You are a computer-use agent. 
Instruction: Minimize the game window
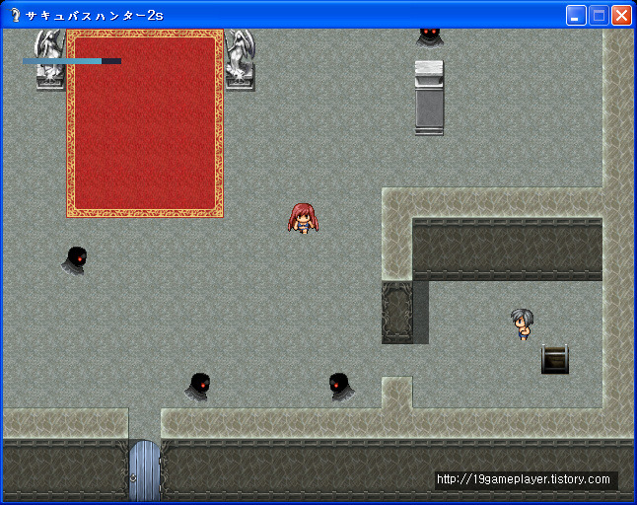point(576,16)
